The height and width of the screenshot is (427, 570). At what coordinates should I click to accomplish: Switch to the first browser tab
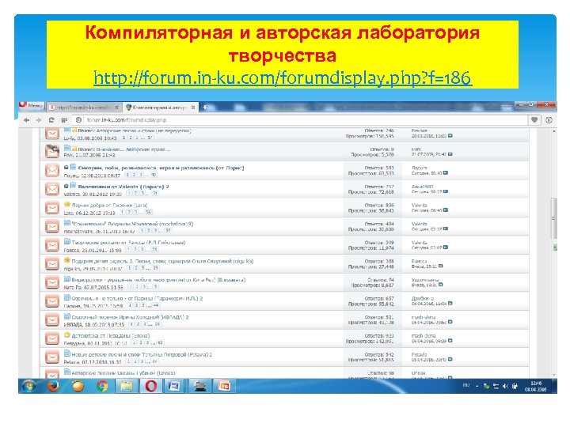(85, 107)
